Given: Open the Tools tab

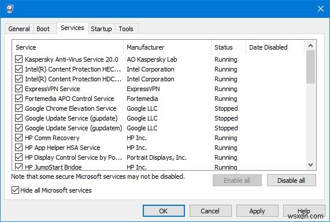Looking at the screenshot, I should (x=126, y=29).
